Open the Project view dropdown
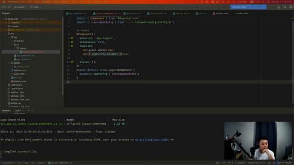 (6, 13)
